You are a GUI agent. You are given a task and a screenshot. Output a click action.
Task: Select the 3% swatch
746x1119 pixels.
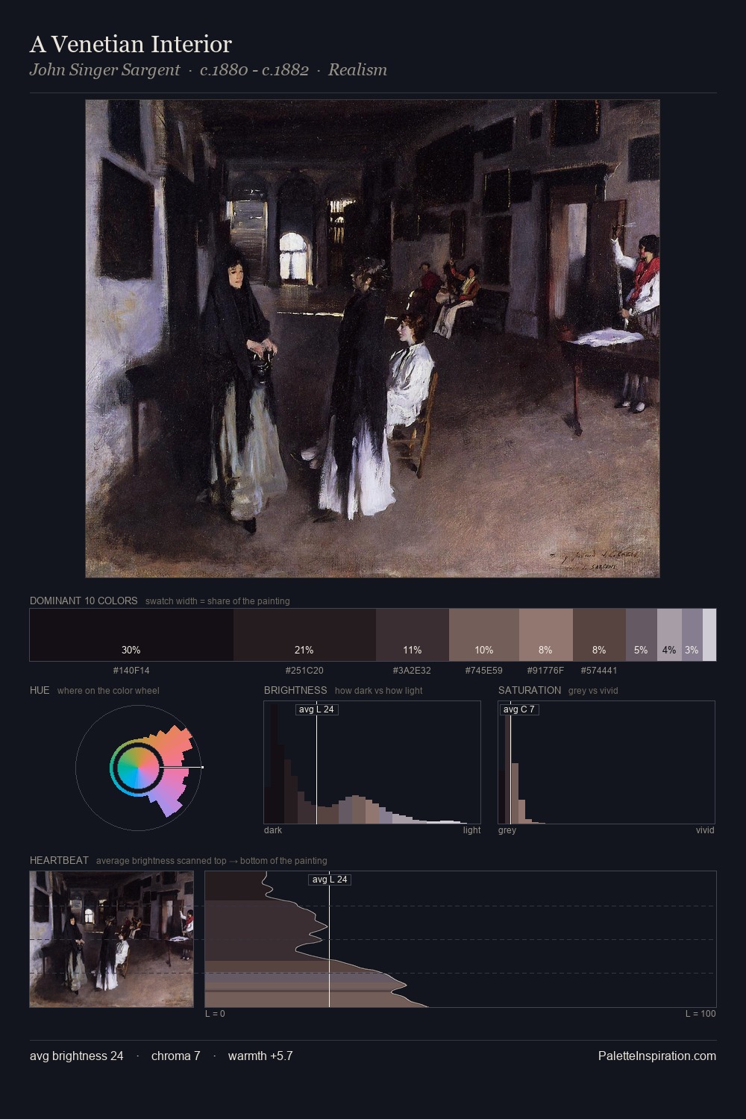tap(692, 635)
